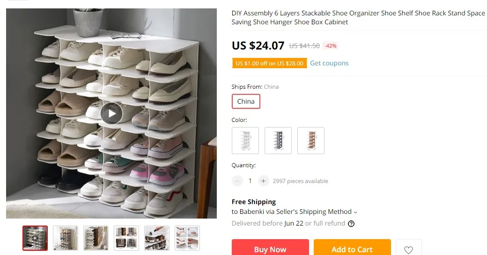Add item to wishlist with heart icon
This screenshot has height=255, width=487.
point(408,249)
